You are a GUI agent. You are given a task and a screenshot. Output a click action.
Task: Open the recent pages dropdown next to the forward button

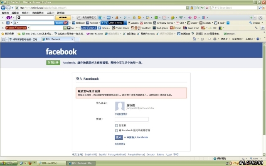(x=12, y=8)
